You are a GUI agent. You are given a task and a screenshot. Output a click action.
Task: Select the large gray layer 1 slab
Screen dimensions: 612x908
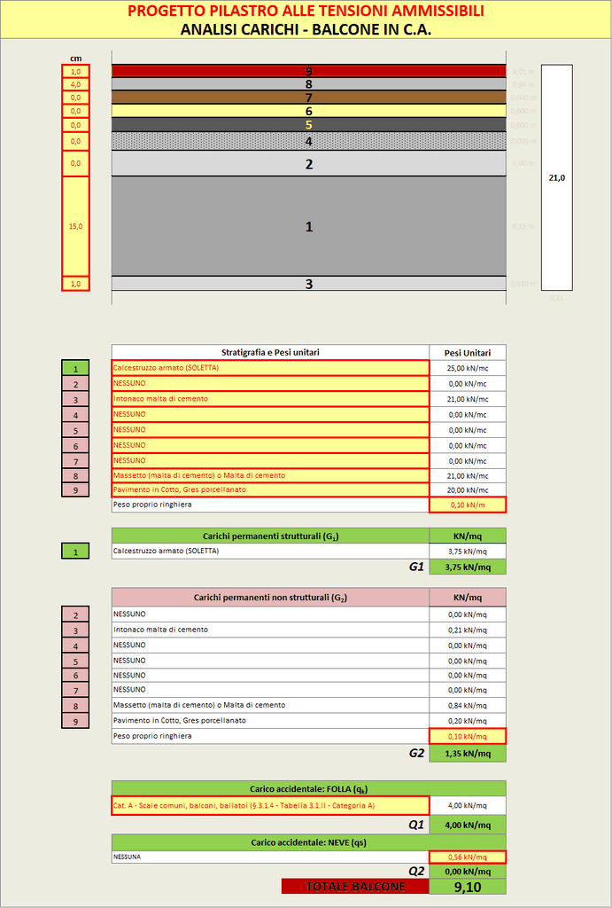[308, 226]
